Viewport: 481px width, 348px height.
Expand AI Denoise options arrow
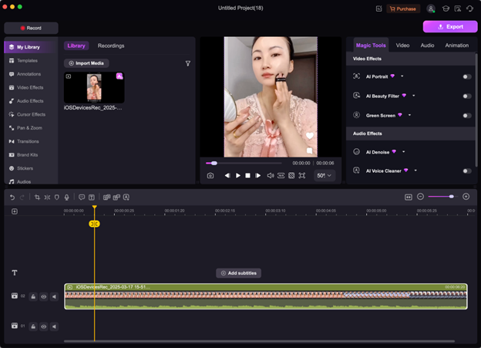(x=404, y=151)
